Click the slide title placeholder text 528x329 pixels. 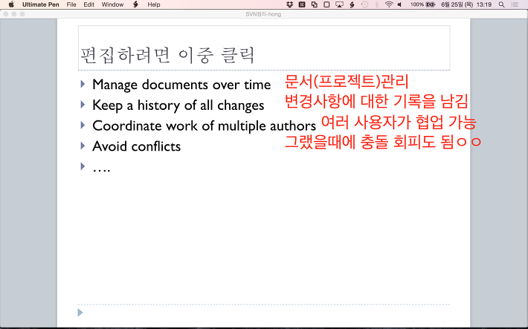(167, 56)
